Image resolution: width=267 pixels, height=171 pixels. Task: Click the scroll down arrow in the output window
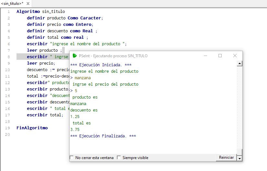[239, 158]
